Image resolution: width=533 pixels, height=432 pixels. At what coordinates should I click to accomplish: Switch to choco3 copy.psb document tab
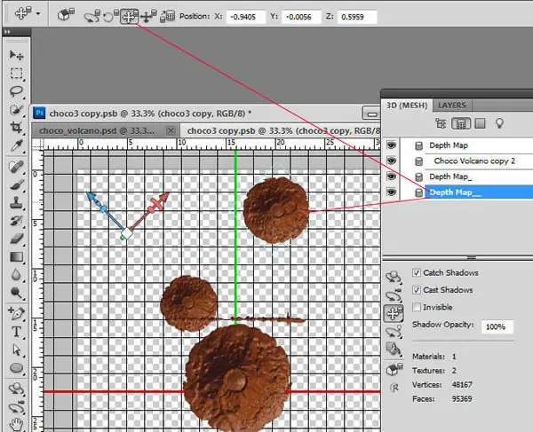pyautogui.click(x=282, y=130)
